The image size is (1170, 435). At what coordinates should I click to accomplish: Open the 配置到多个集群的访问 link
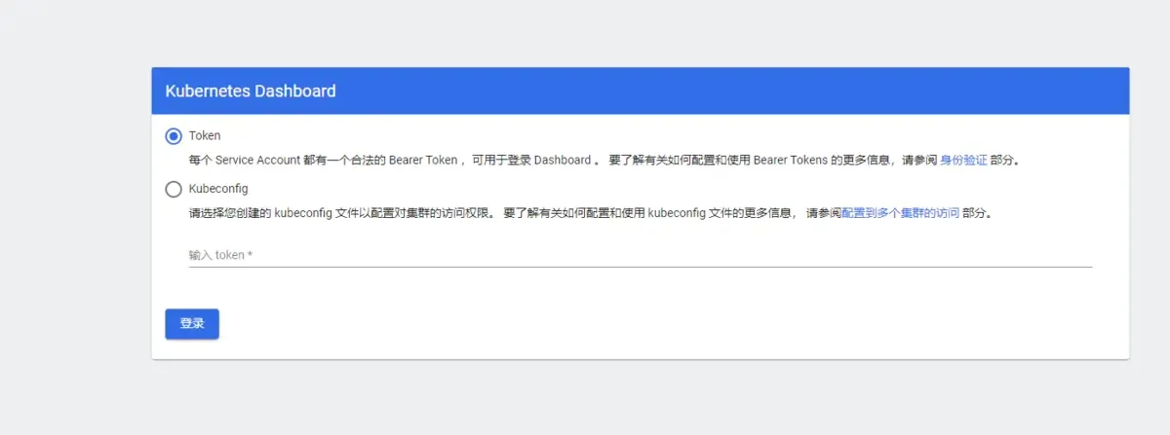coord(900,212)
